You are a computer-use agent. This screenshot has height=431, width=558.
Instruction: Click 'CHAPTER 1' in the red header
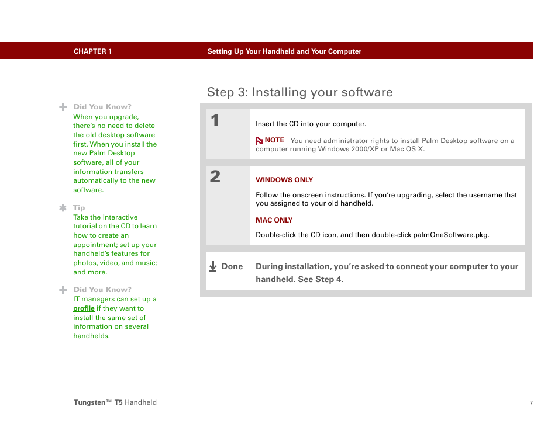pos(92,51)
